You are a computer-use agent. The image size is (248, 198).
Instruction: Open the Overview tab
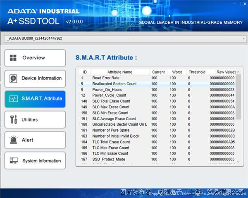pos(35,58)
